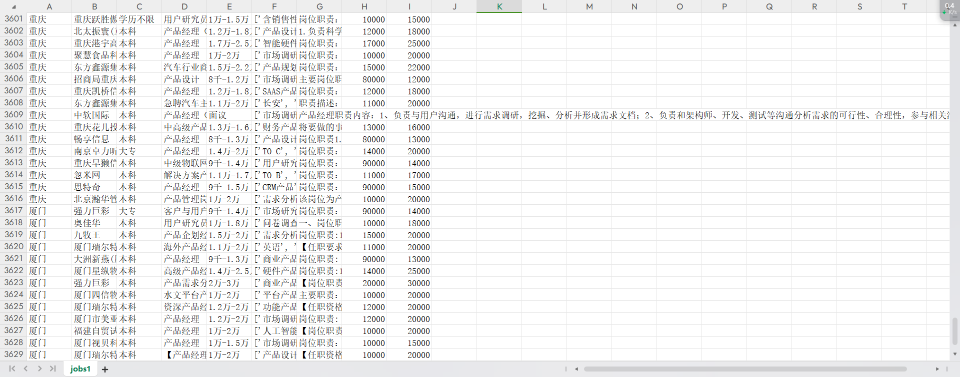The width and height of the screenshot is (960, 377).
Task: Select cell 九牧王 in row 3619
Action: pyautogui.click(x=94, y=235)
